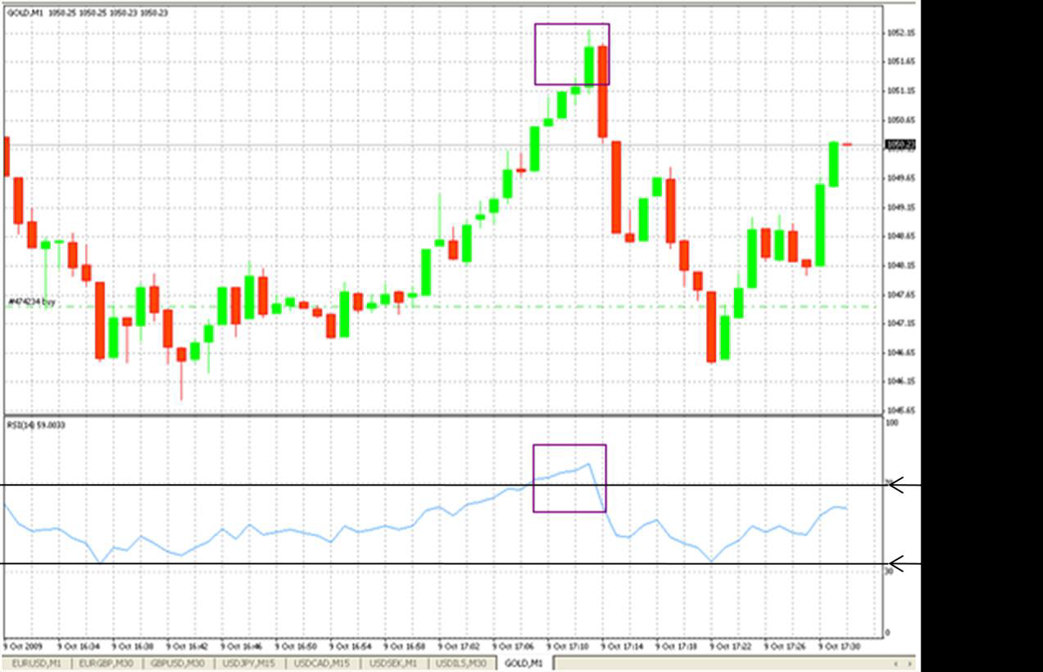Viewport: 1043px width, 672px height.
Task: Open the GBPUSD,M30 chart tab
Action: 177,663
